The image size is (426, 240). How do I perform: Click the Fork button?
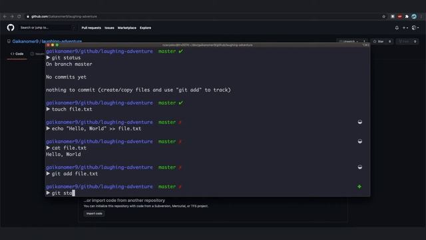pyautogui.click(x=404, y=41)
